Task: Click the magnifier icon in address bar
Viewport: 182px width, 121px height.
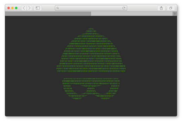Action: [58, 8]
